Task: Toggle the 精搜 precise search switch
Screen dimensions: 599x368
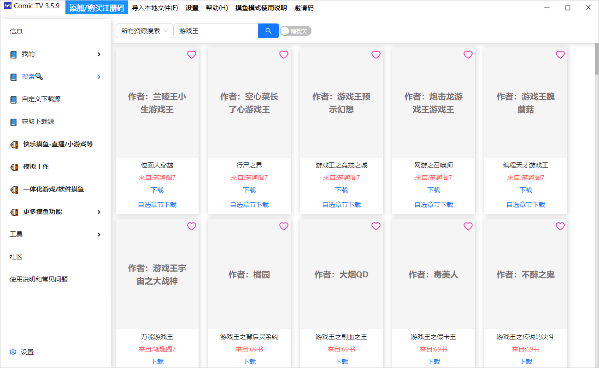Action: tap(296, 31)
